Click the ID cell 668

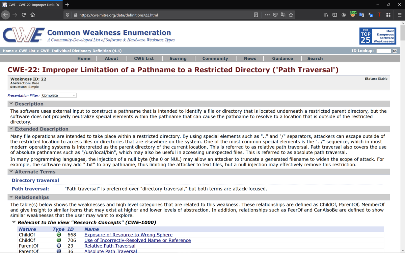pyautogui.click(x=72, y=235)
